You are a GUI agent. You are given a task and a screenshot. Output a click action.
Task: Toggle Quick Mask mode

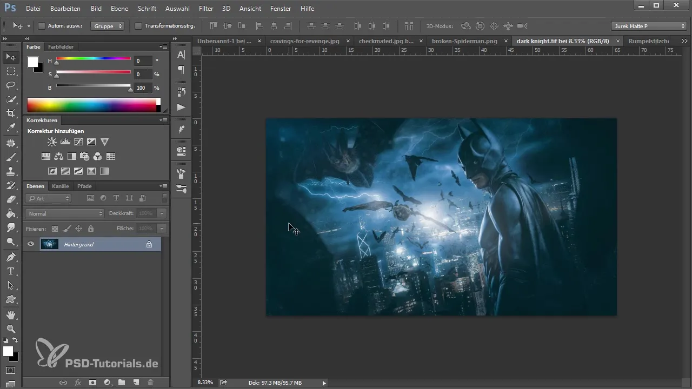(11, 371)
